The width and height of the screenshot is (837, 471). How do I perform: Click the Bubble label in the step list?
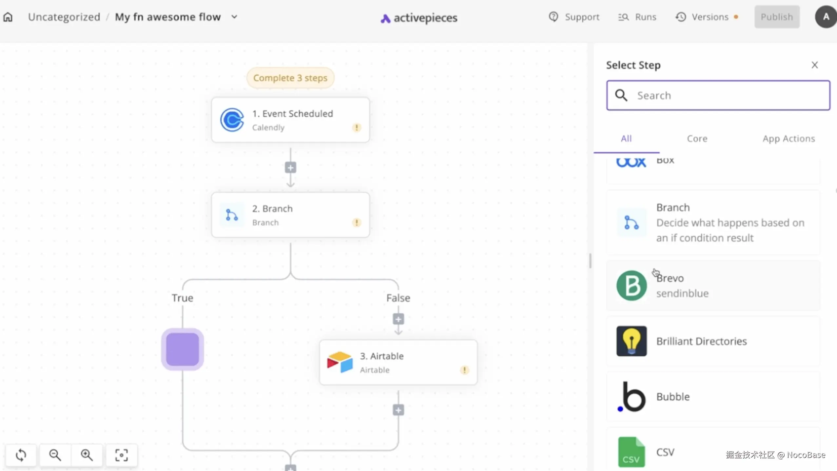(673, 397)
